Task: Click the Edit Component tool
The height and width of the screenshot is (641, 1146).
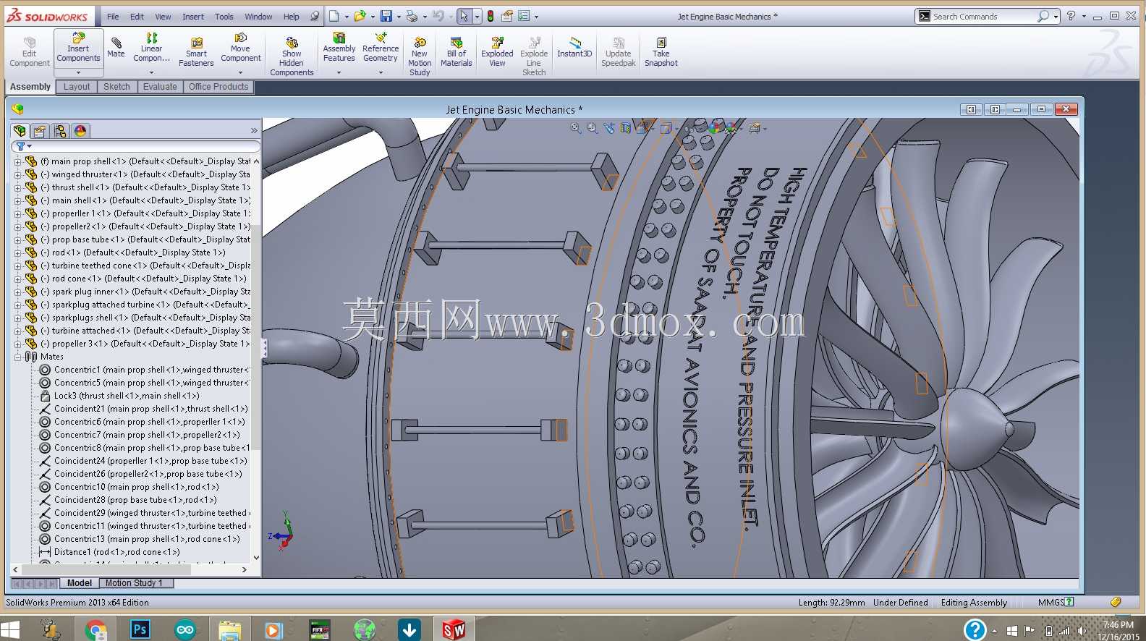Action: pos(29,53)
